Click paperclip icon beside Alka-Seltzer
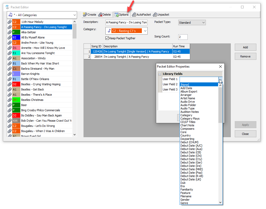The height and width of the screenshot is (209, 266). 10,32
